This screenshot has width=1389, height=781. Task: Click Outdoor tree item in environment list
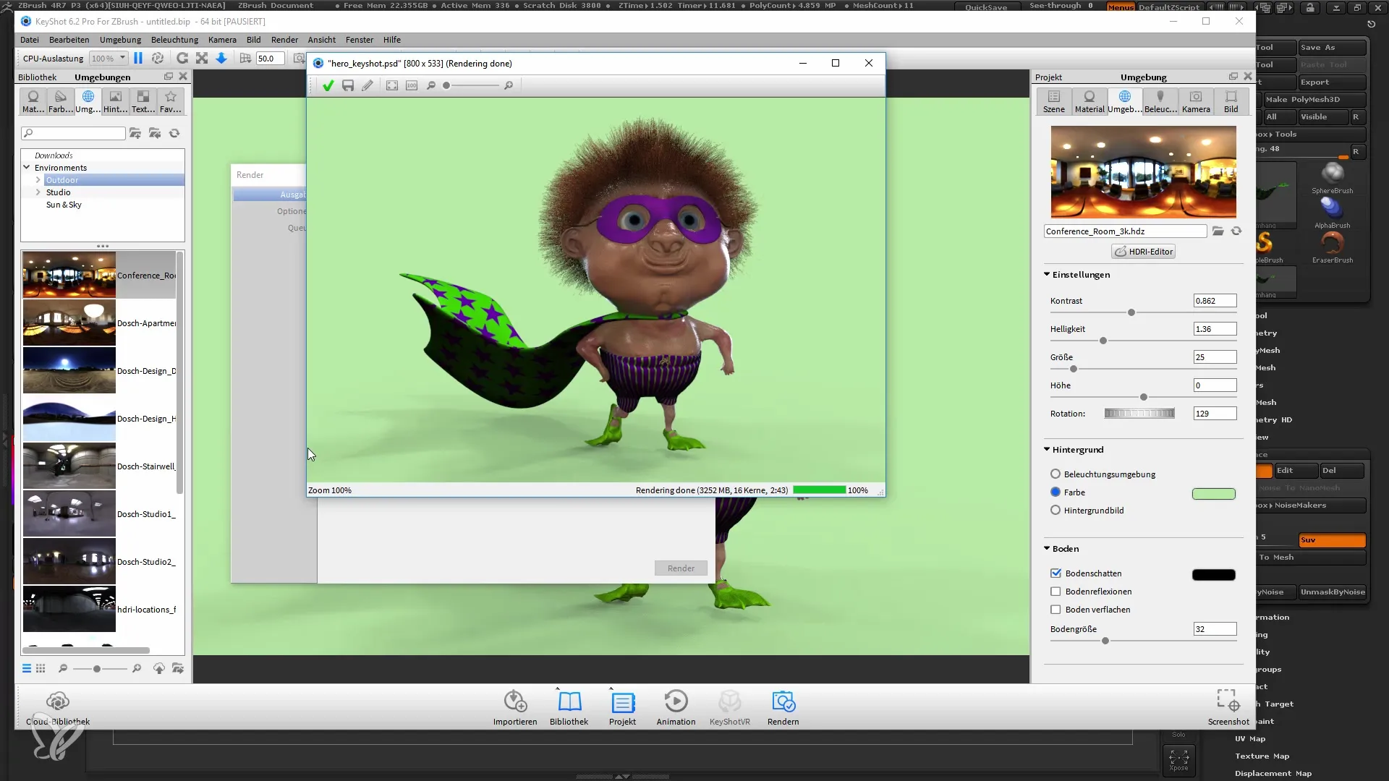[x=61, y=179]
